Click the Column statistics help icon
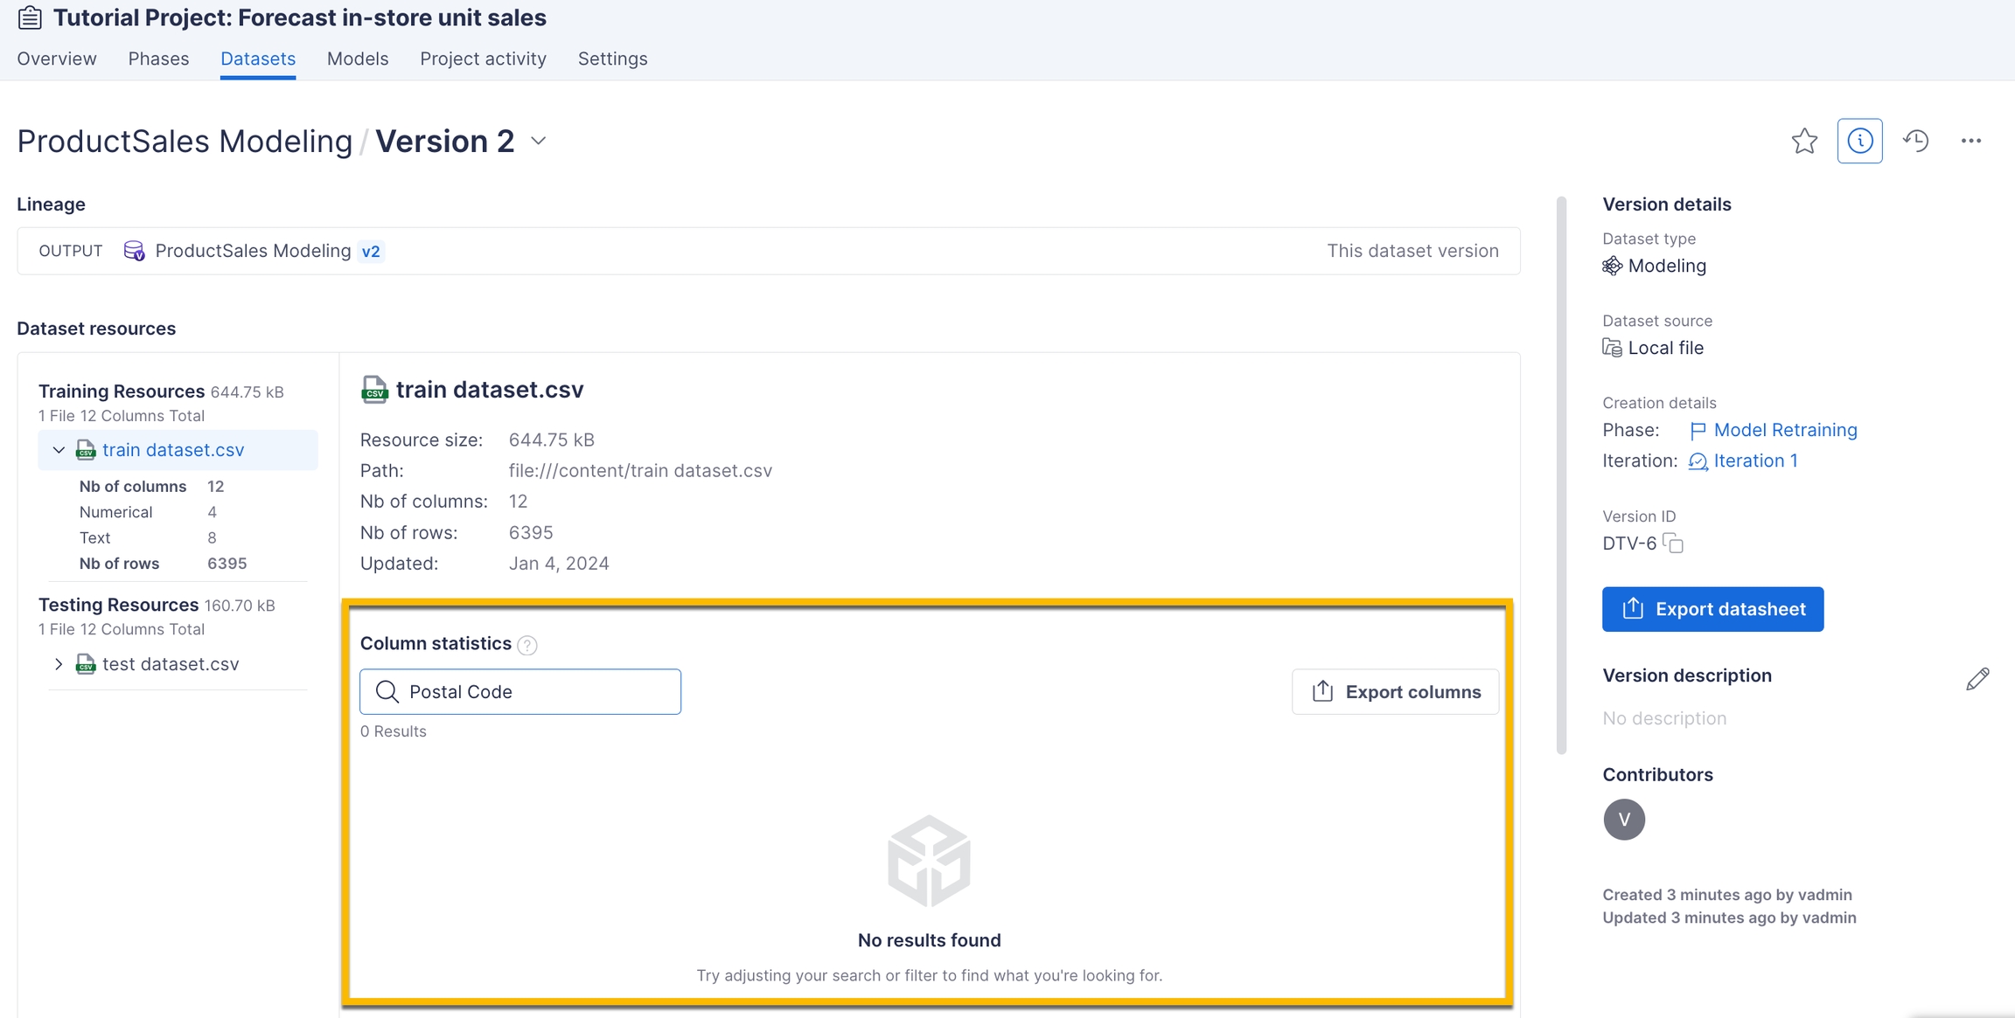The width and height of the screenshot is (2015, 1018). coord(526,645)
